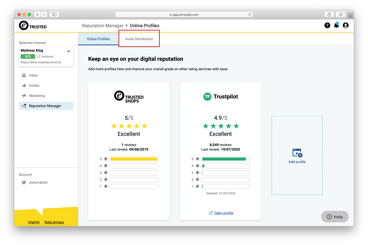Click the Help button
The width and height of the screenshot is (368, 245).
(335, 217)
